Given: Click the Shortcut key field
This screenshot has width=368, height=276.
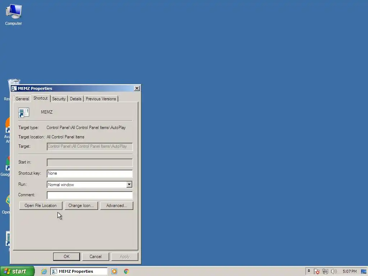Looking at the screenshot, I should (x=89, y=174).
